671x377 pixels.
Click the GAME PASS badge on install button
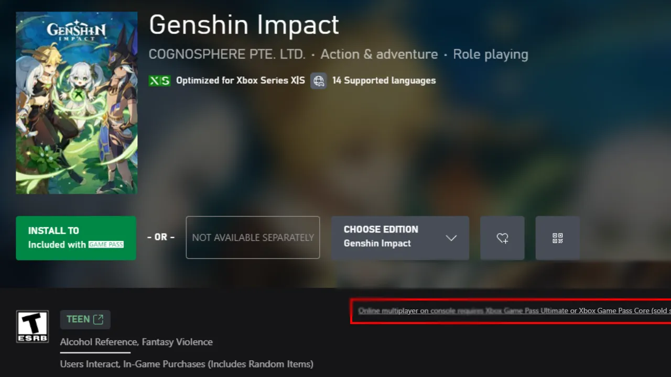[x=106, y=245]
